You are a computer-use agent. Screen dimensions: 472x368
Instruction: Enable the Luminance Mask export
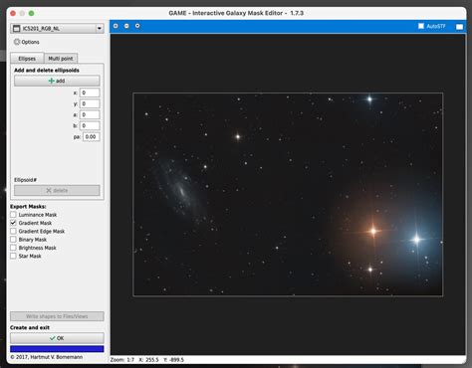(13, 215)
